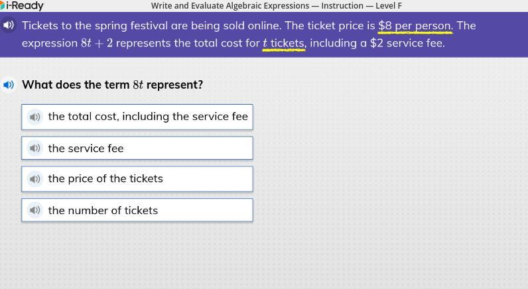
Task: Choose 'the service fee' answer option
Action: point(86,148)
